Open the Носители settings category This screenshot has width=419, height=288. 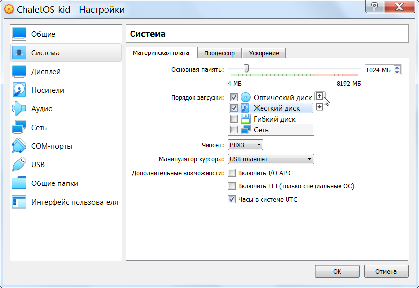66,90
